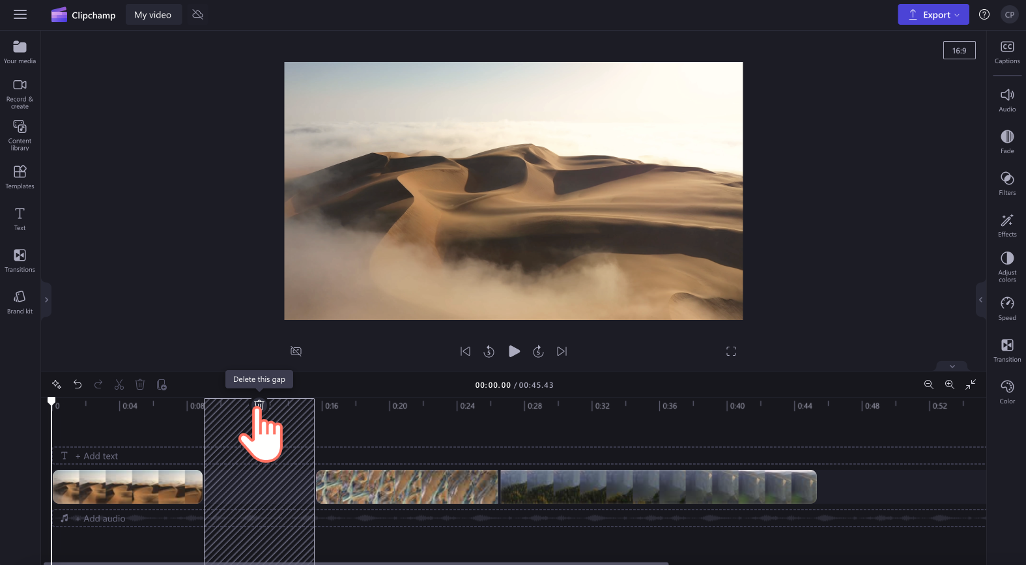Click the Clipchamp logo
The height and width of the screenshot is (565, 1026).
pos(83,14)
